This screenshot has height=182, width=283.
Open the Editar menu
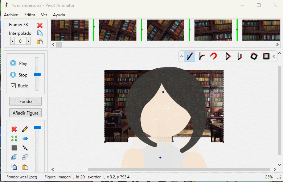[x=30, y=15]
